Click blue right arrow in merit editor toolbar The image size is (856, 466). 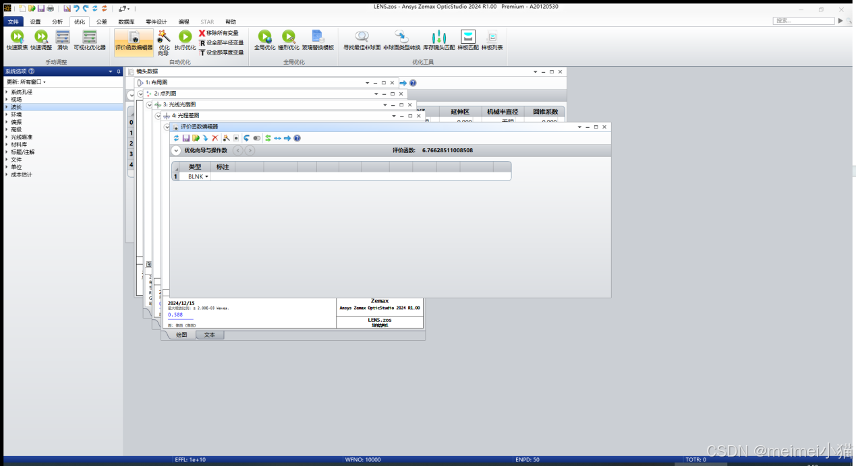287,138
